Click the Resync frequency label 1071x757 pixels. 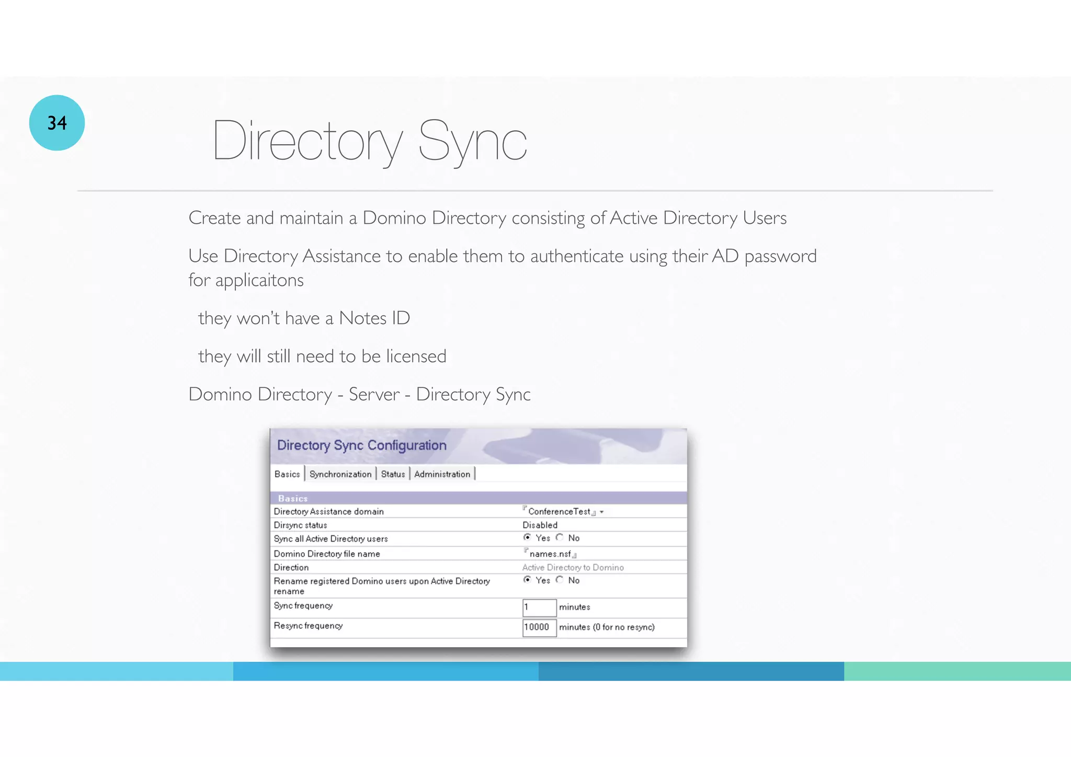click(308, 626)
